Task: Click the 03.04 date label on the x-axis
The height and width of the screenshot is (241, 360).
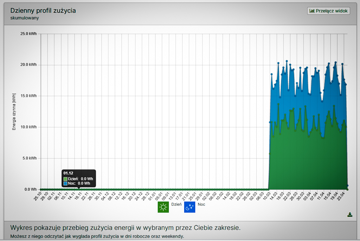Action: coord(307,196)
